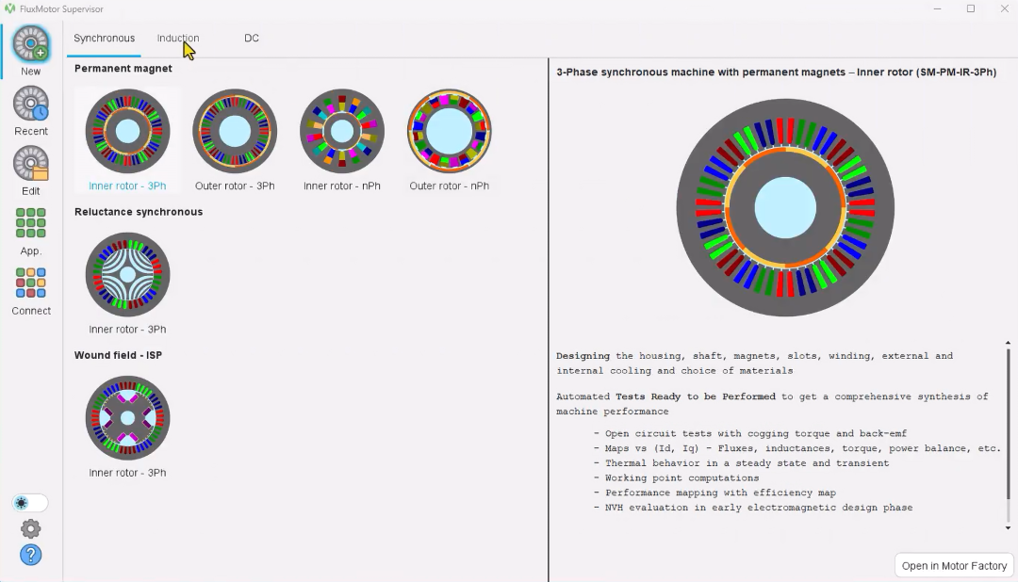Open the Edit motor sidebar icon

point(30,164)
